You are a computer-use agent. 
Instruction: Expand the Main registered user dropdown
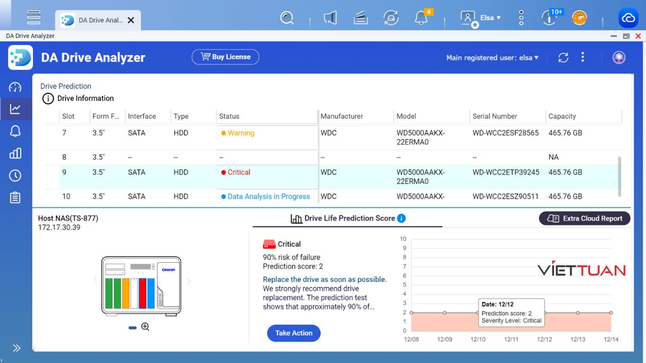[492, 57]
